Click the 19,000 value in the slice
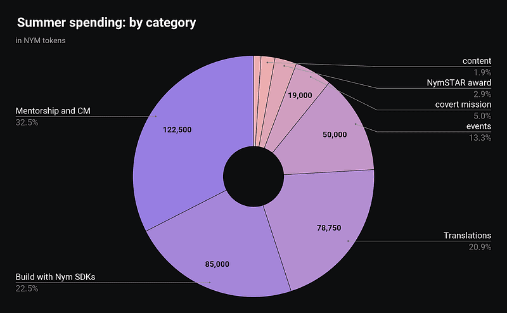The image size is (507, 313). (x=300, y=96)
